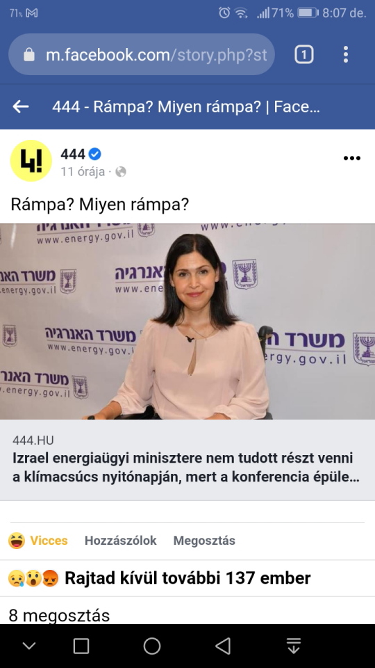Open the 444 page profile picture
Viewport: 375px width, 668px height.
[x=31, y=161]
